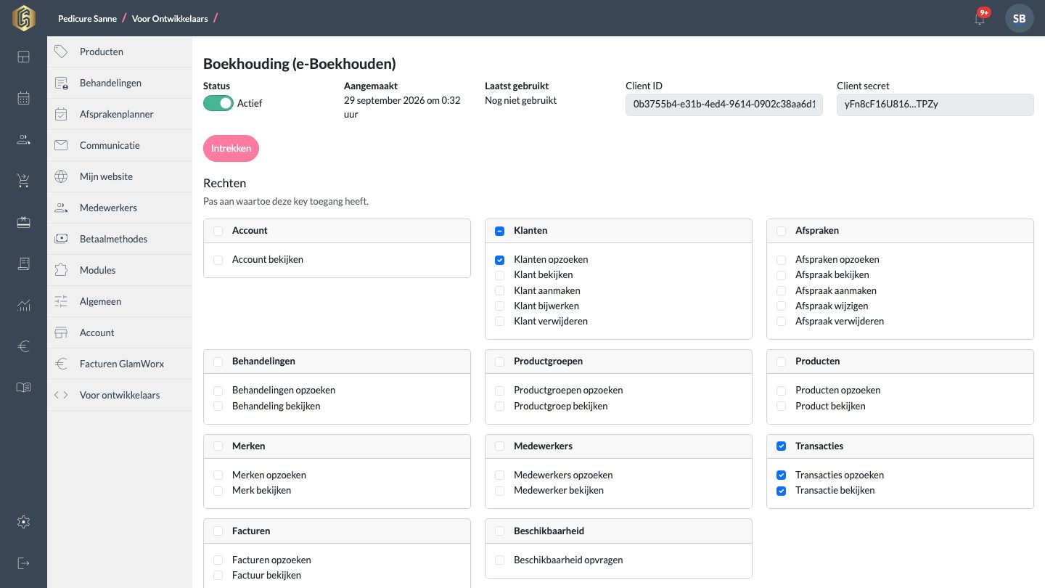Check the Afspraken opzoeken checkbox
This screenshot has height=588, width=1045.
point(781,260)
